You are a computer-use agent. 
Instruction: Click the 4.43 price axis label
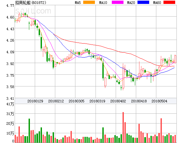pyautogui.click(x=10, y=29)
